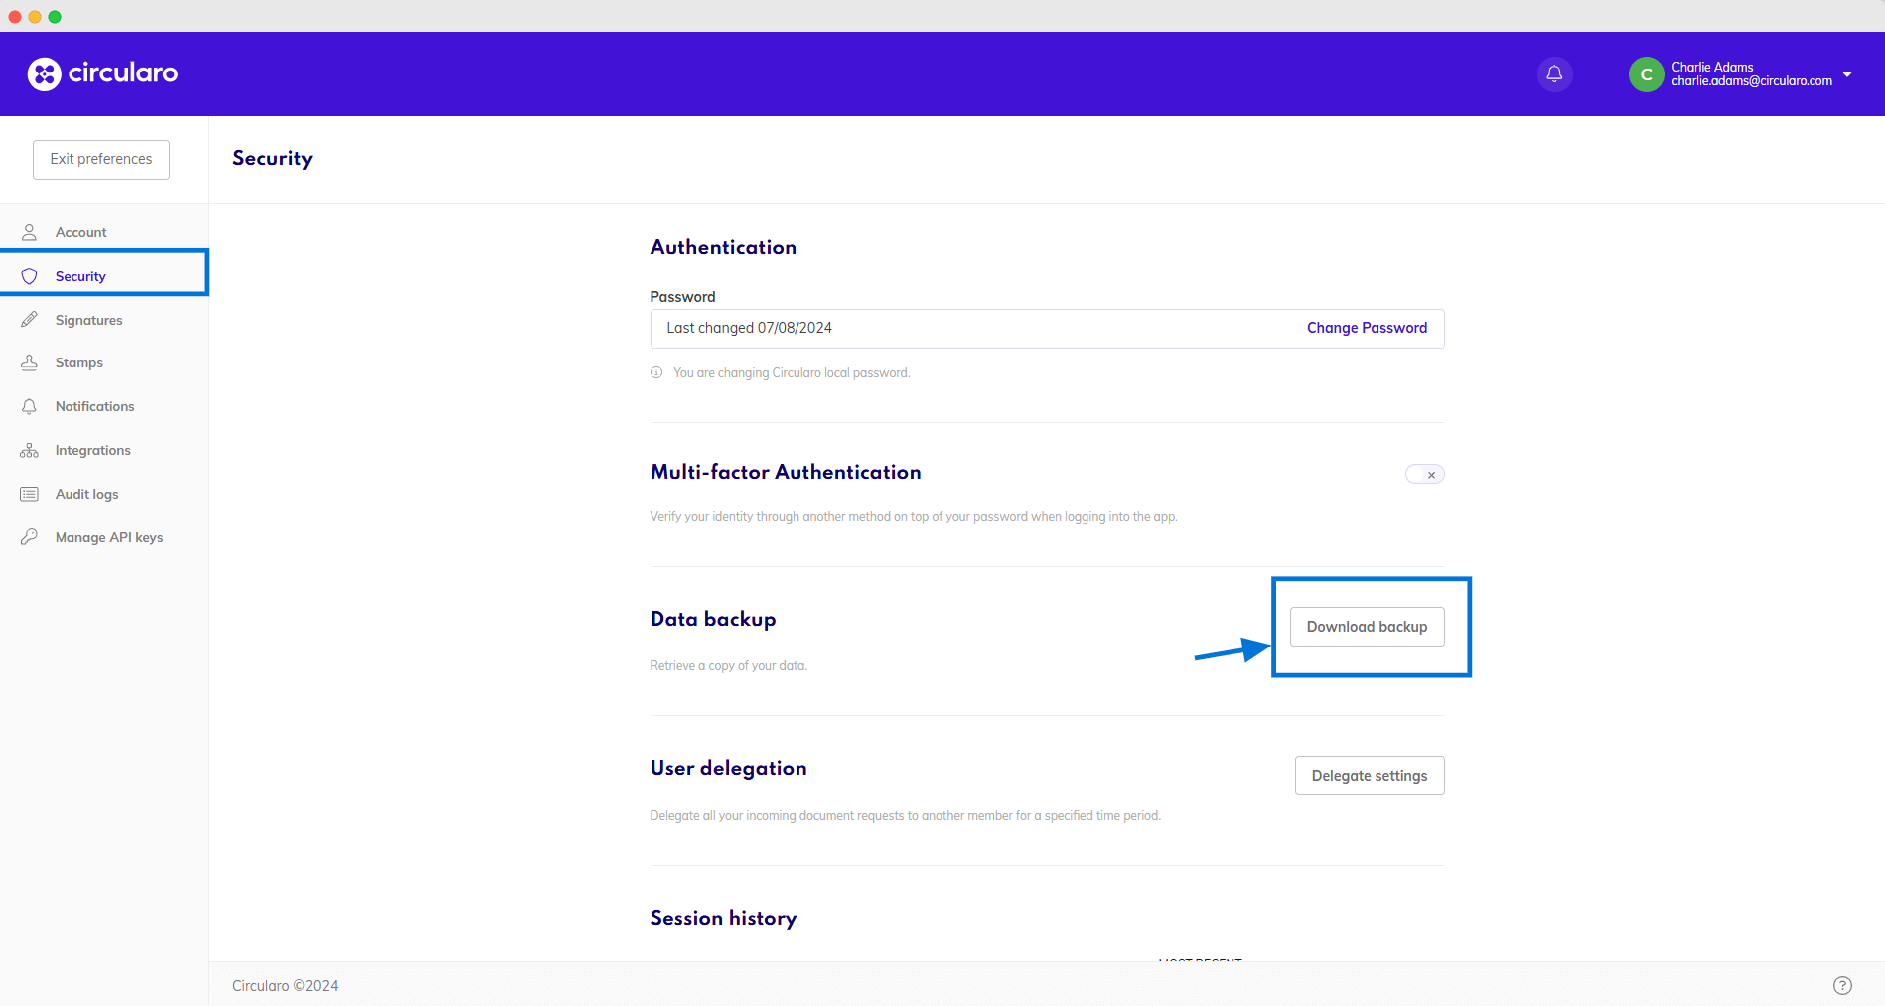Viewport: 1885px width, 1006px height.
Task: Click the info icon beside local password note
Action: (x=656, y=373)
